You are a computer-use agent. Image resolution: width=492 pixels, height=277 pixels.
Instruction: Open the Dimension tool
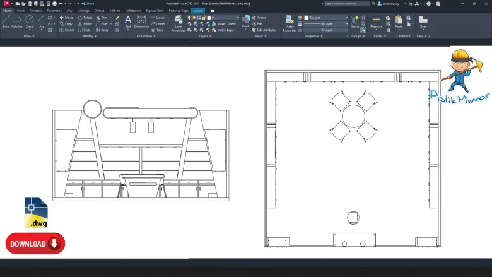[x=141, y=21]
